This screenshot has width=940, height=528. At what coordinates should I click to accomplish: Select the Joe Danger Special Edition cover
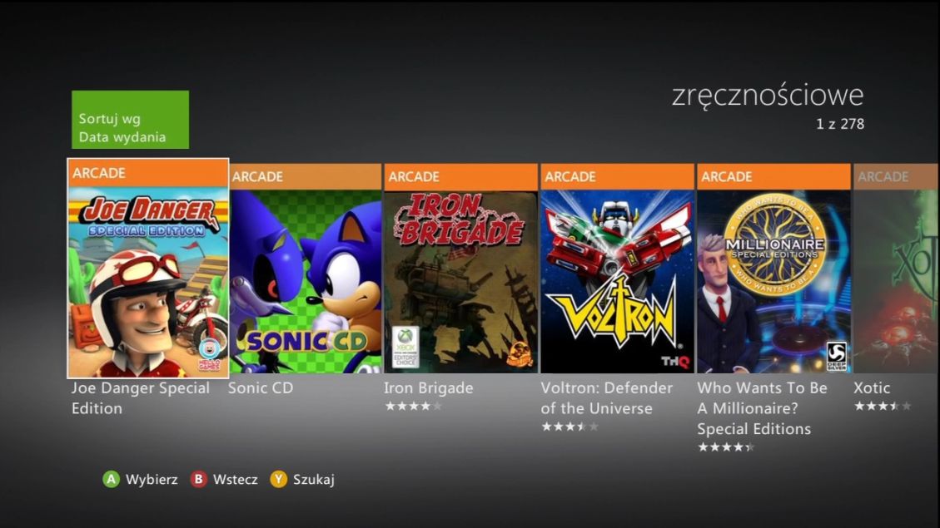148,281
